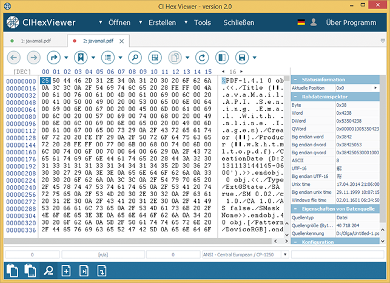This screenshot has height=283, width=390.
Task: Switch to tab 1: javamail.pdf
Action: coord(36,41)
